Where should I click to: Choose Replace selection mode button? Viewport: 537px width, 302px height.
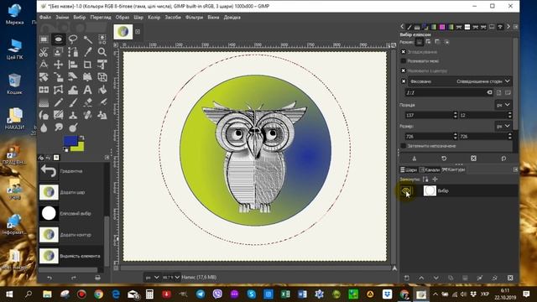click(420, 42)
